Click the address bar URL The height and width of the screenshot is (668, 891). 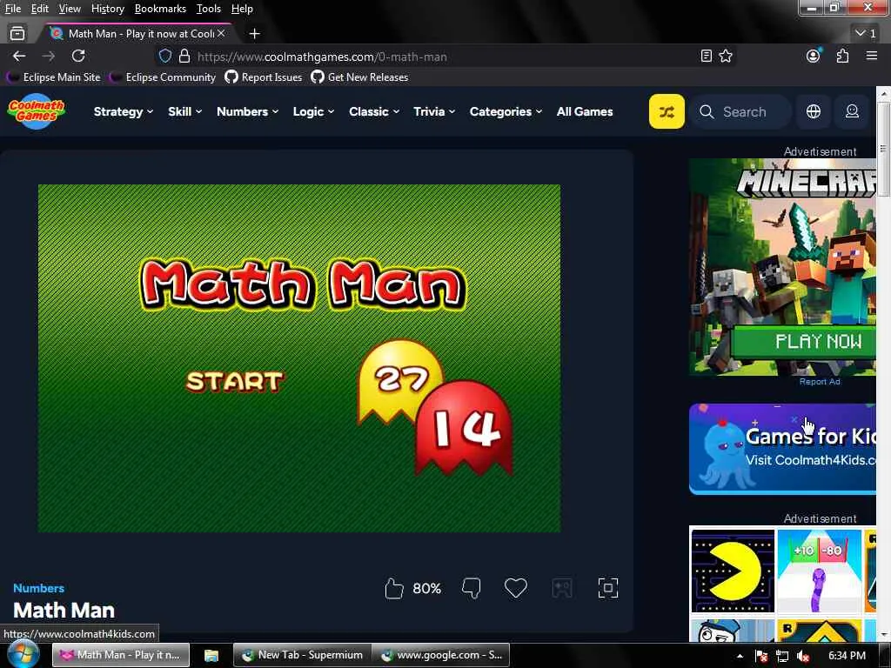click(322, 57)
